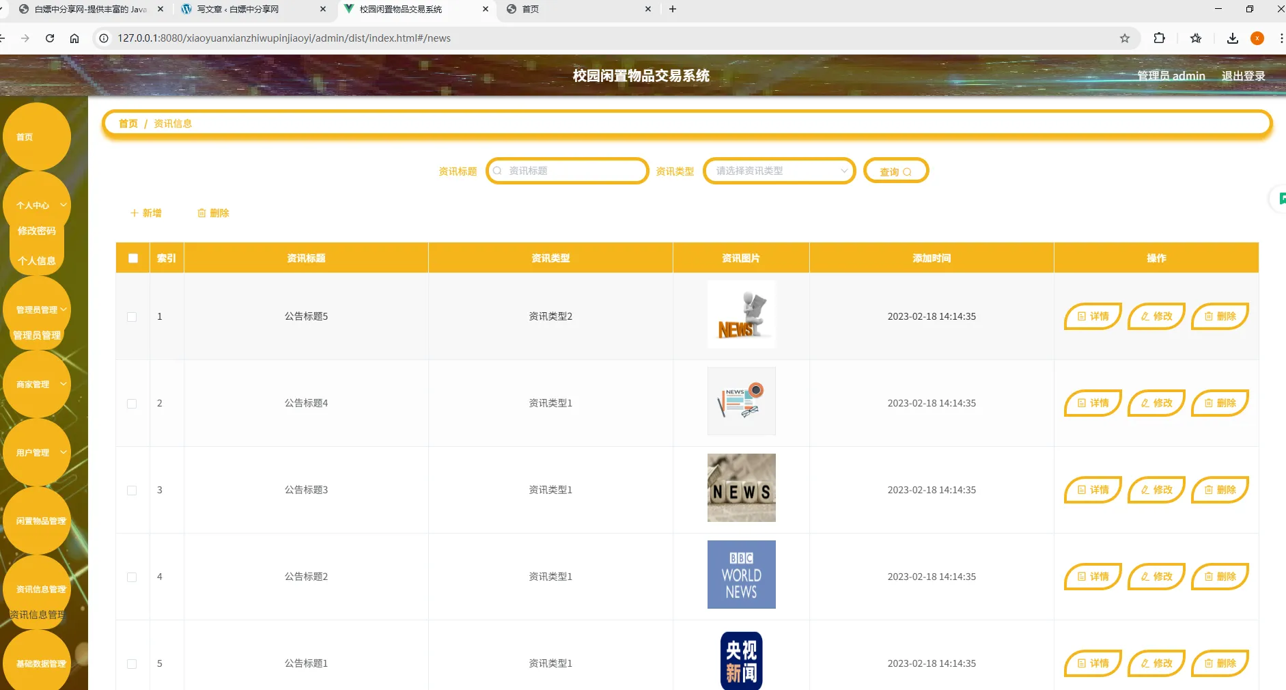
Task: Select the checkbox on 公告标题3 row
Action: (x=131, y=491)
